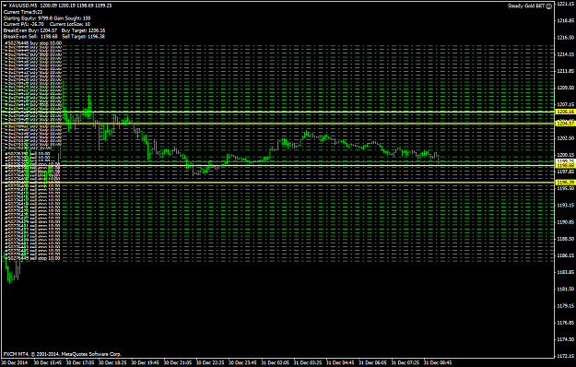
Task: Click the FXCM MT4 copyright notice
Action: tap(62, 354)
